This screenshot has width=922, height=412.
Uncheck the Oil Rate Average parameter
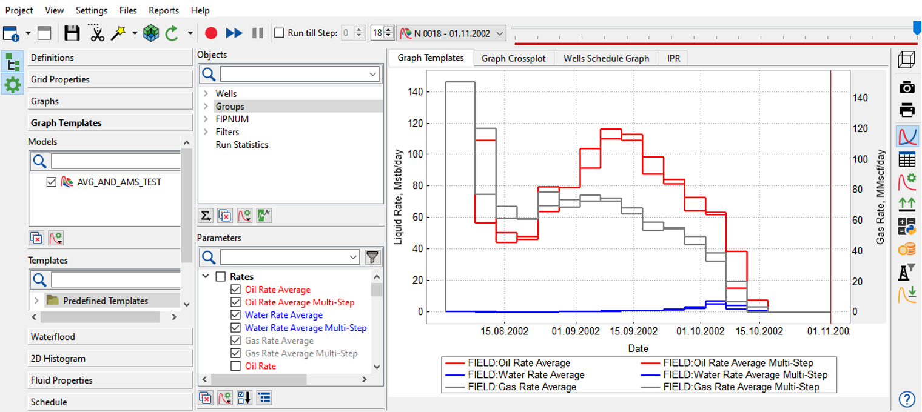click(235, 290)
